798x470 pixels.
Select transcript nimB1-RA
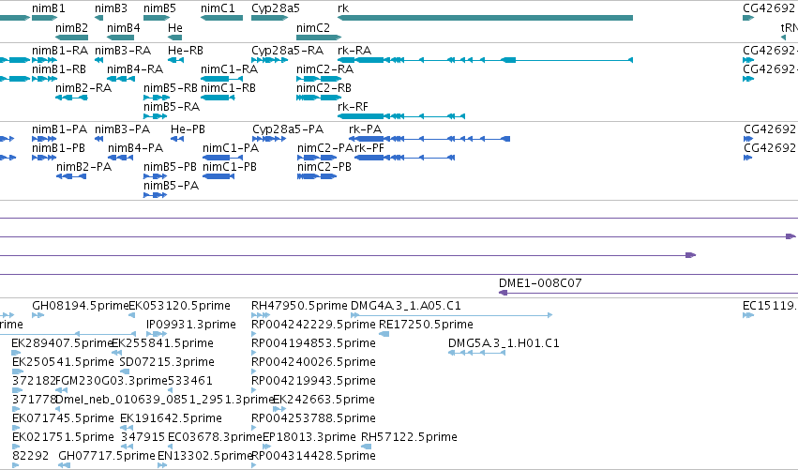pyautogui.click(x=44, y=60)
